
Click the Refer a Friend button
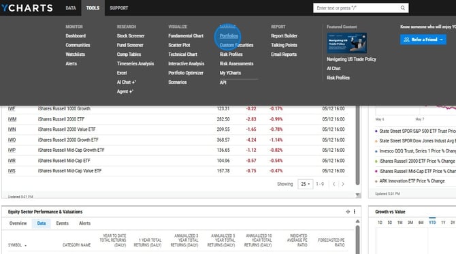423,39
